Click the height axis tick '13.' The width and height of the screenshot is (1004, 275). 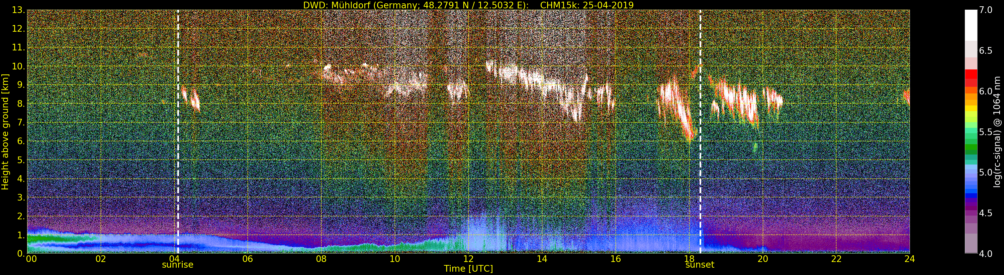[18, 10]
